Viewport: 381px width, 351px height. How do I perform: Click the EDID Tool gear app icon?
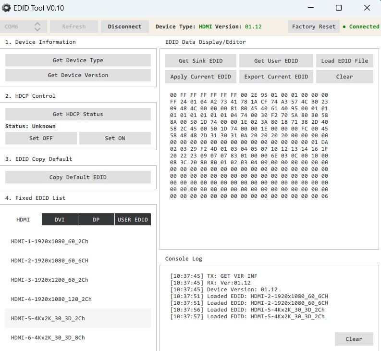point(6,8)
